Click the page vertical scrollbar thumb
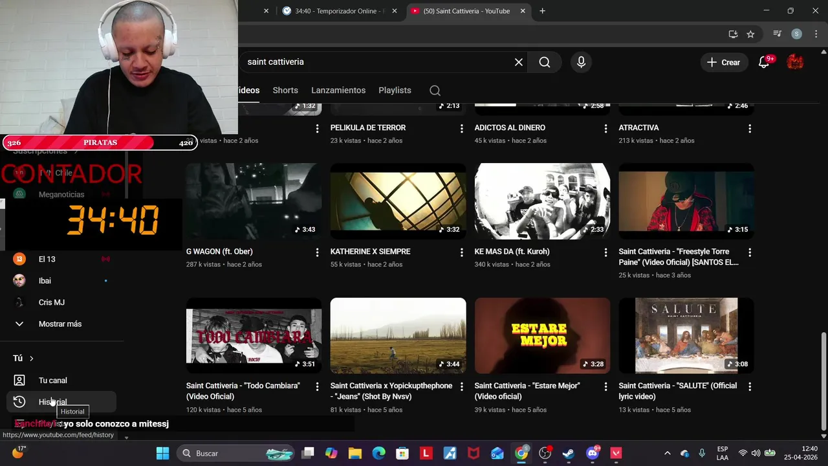828x466 pixels. (x=823, y=382)
